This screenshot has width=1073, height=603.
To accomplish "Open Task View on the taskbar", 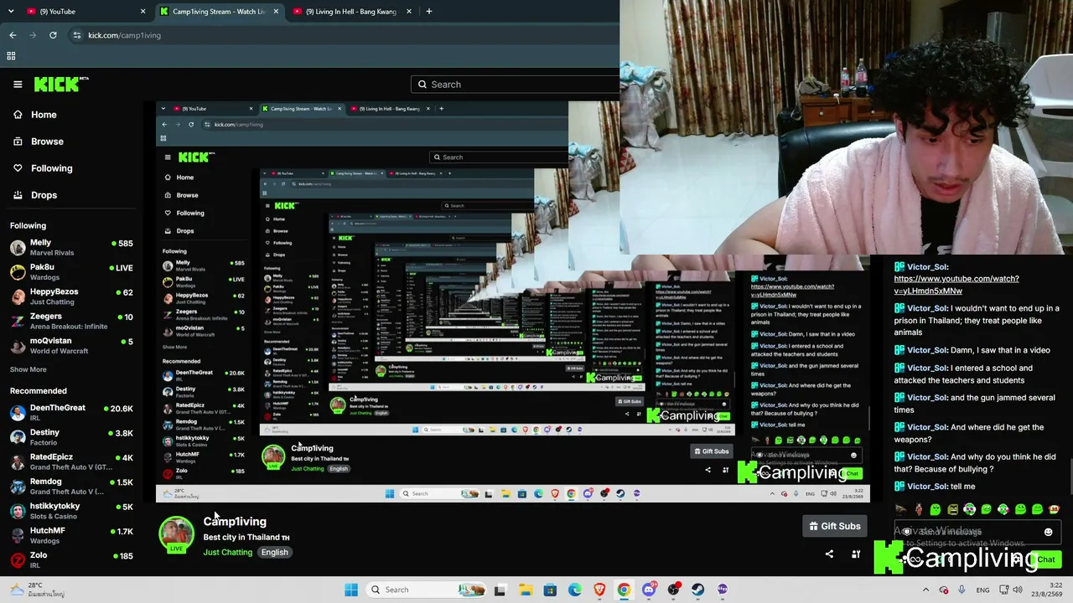I will [x=500, y=590].
